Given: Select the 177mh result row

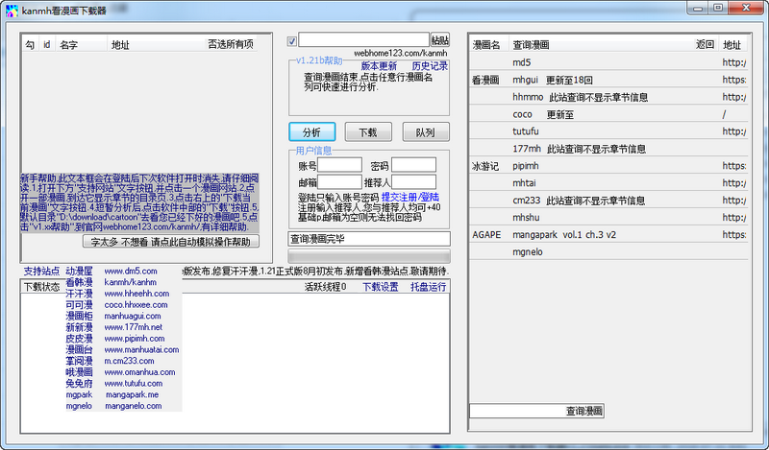Looking at the screenshot, I should 608,149.
